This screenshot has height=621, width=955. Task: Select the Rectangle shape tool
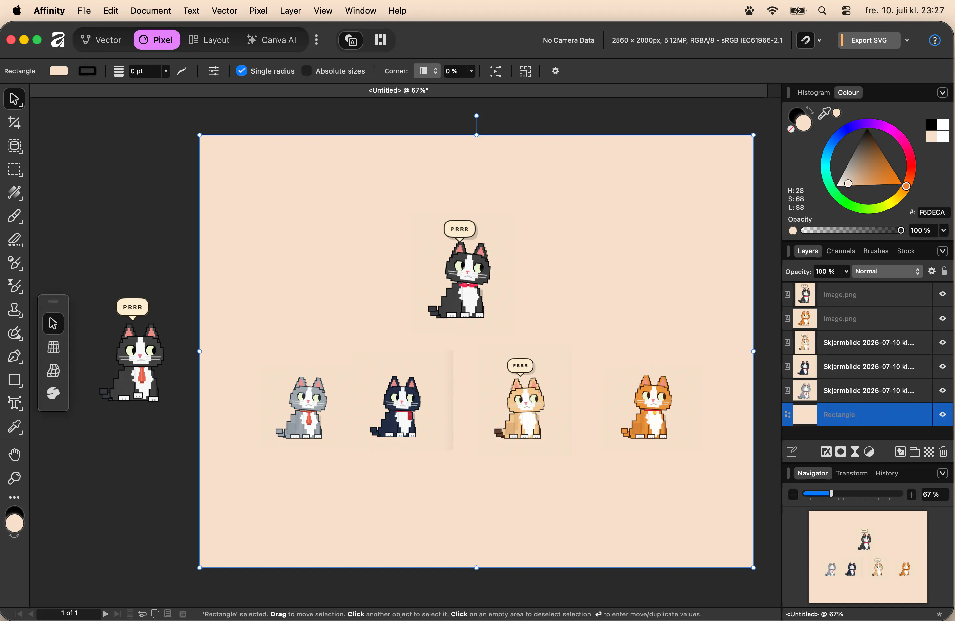[x=14, y=380]
